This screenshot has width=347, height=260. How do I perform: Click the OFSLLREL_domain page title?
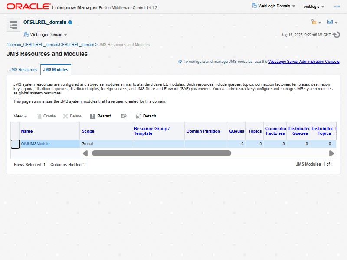(45, 22)
